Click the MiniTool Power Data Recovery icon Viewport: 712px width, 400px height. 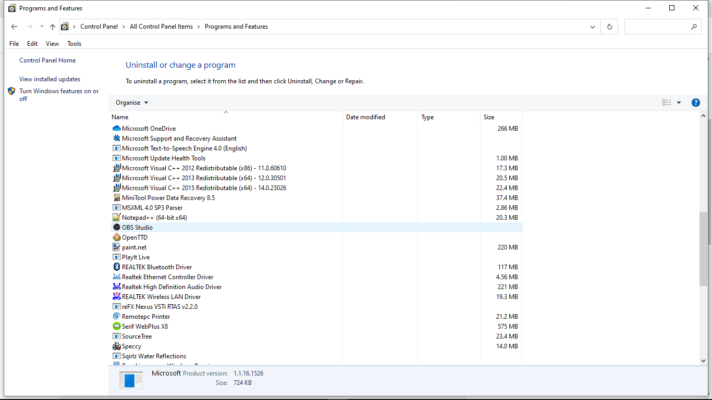tap(117, 198)
